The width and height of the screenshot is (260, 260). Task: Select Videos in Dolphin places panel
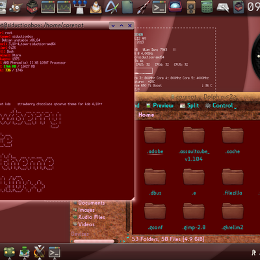(84, 224)
